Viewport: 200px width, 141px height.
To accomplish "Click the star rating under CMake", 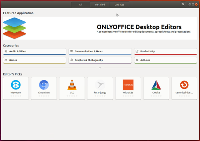I will pos(156,96).
